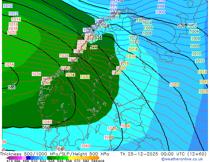Click the legend value '594606'
Image resolution: width=210 pixels, height=162 pixels.
pyautogui.click(x=98, y=161)
